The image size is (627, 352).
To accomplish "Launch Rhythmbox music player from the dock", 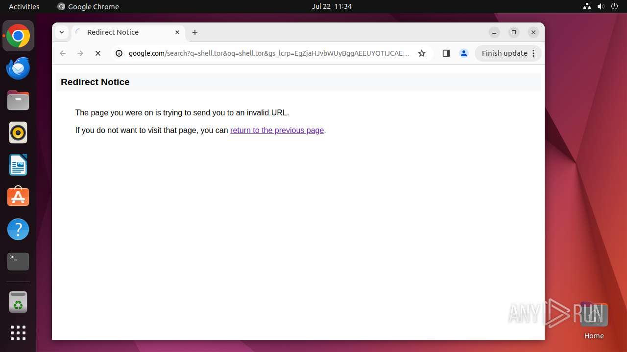I will click(x=18, y=132).
